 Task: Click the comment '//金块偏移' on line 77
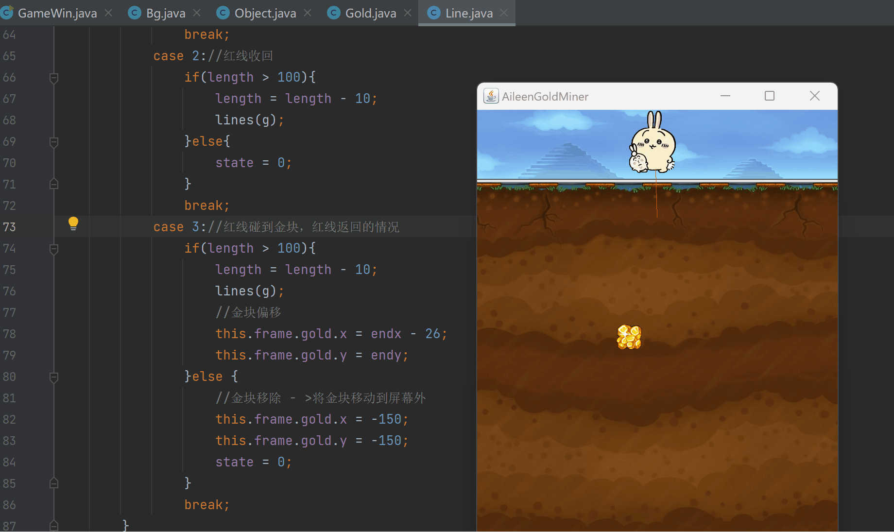(x=248, y=312)
